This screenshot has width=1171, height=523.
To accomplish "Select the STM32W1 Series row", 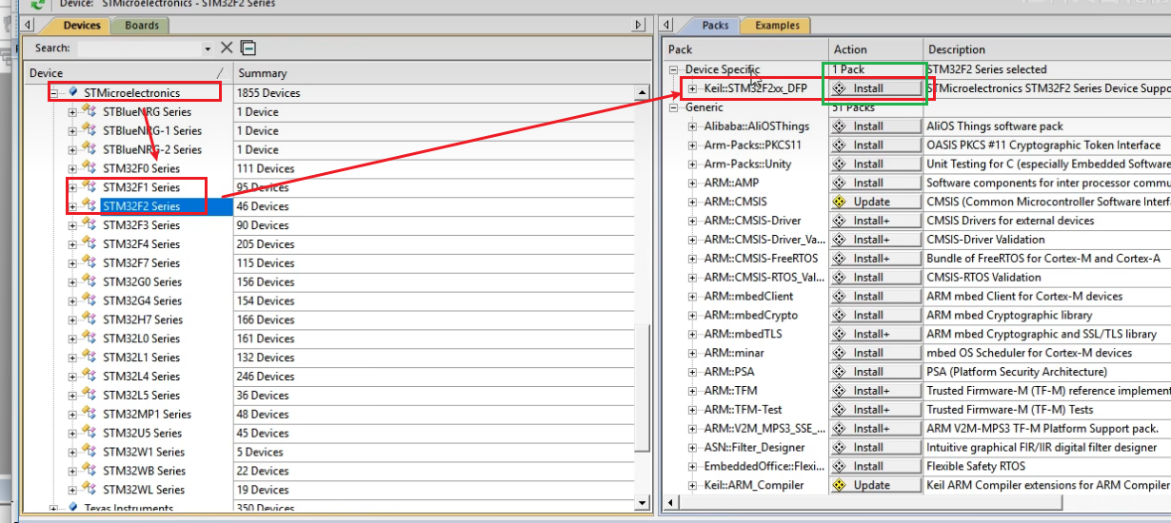I will pyautogui.click(x=143, y=452).
